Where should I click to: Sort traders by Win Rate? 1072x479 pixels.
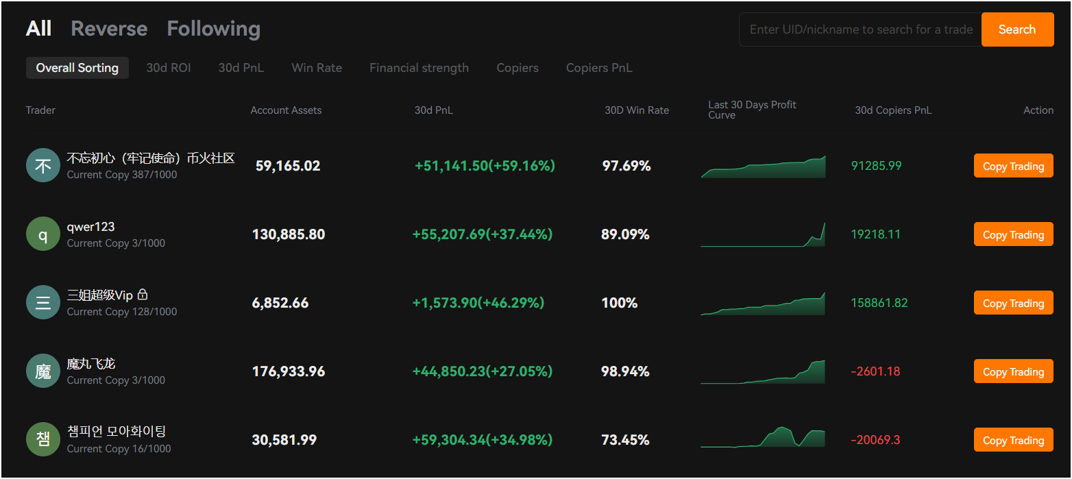click(317, 68)
